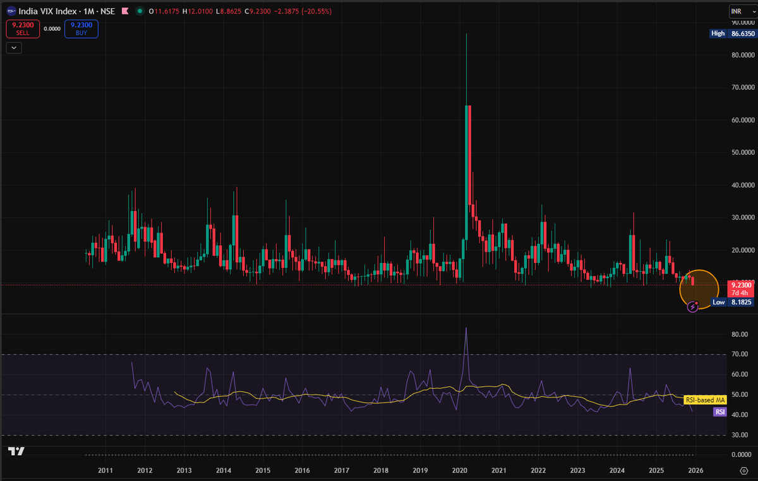
Task: Click the 60.0000 price scale value
Action: [743, 119]
